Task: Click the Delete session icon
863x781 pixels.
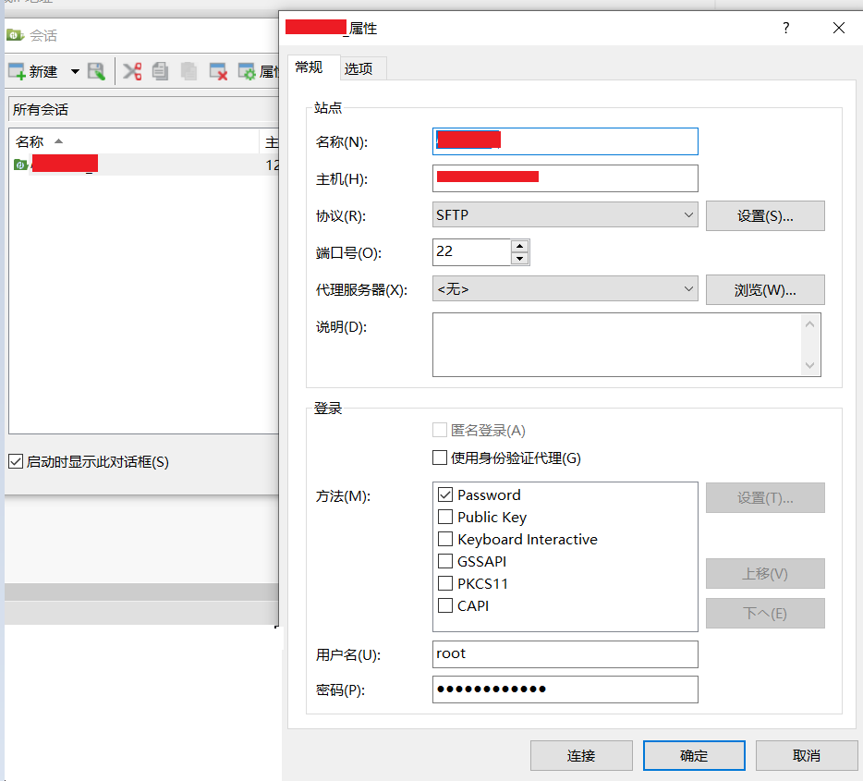Action: (218, 71)
